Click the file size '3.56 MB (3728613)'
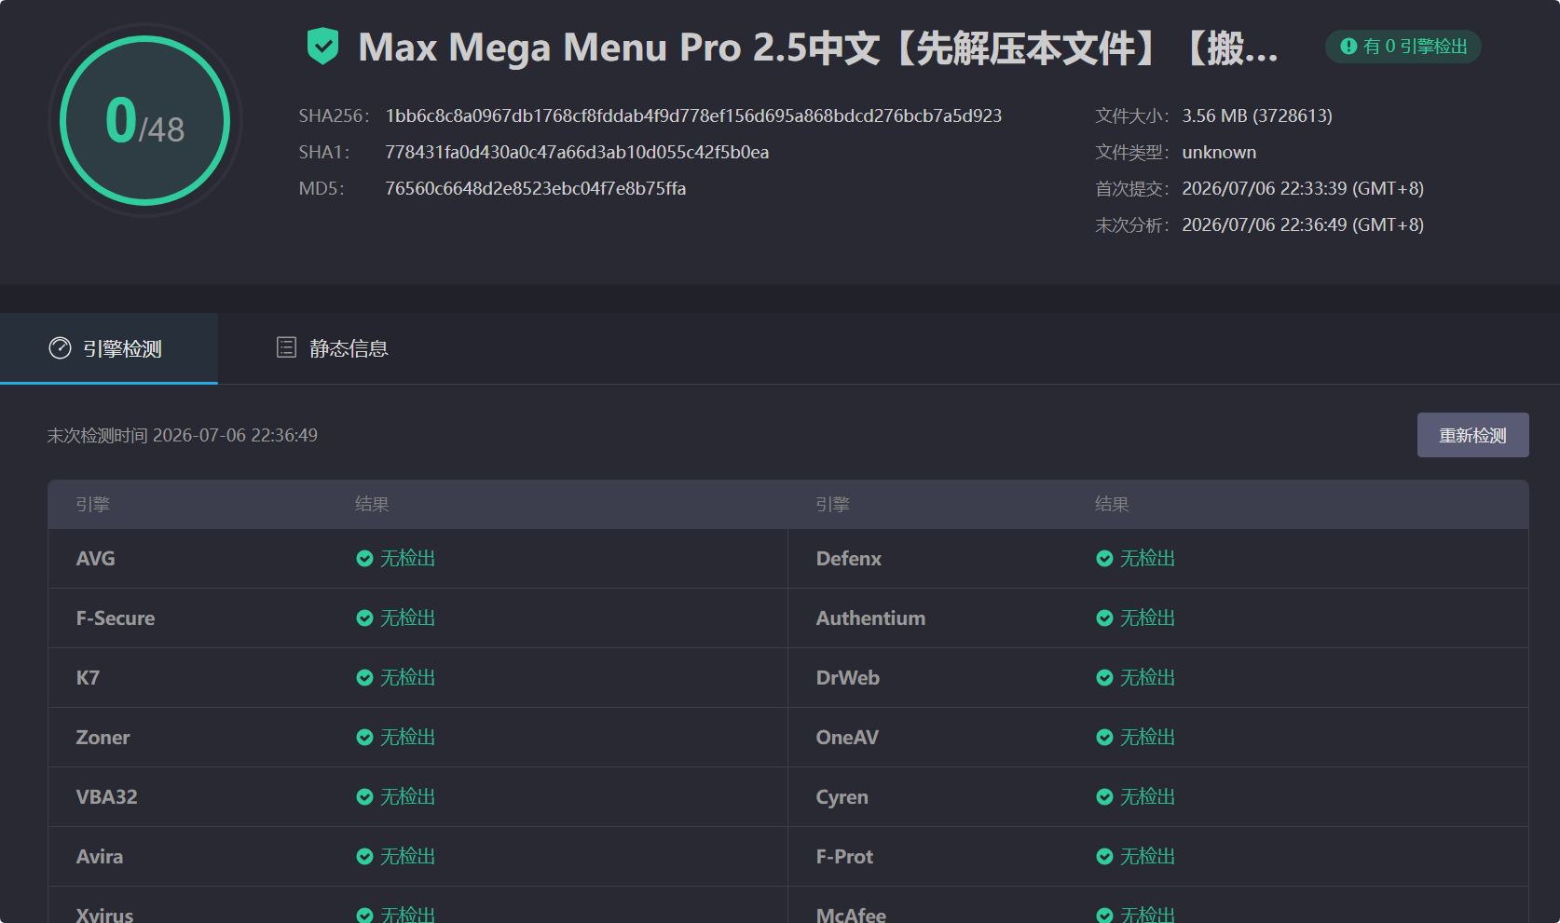Screen dimensions: 1560x923 (1257, 115)
